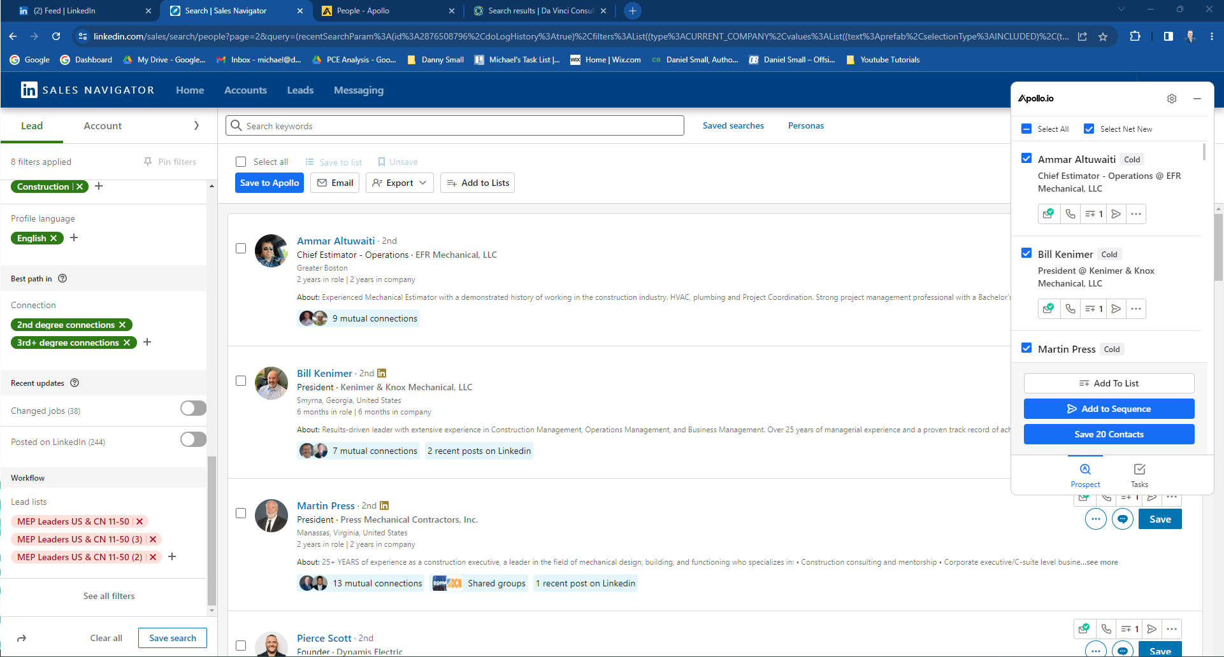1224x657 pixels.
Task: Uncheck Bill Kenimer in Apollo panel
Action: (1026, 253)
